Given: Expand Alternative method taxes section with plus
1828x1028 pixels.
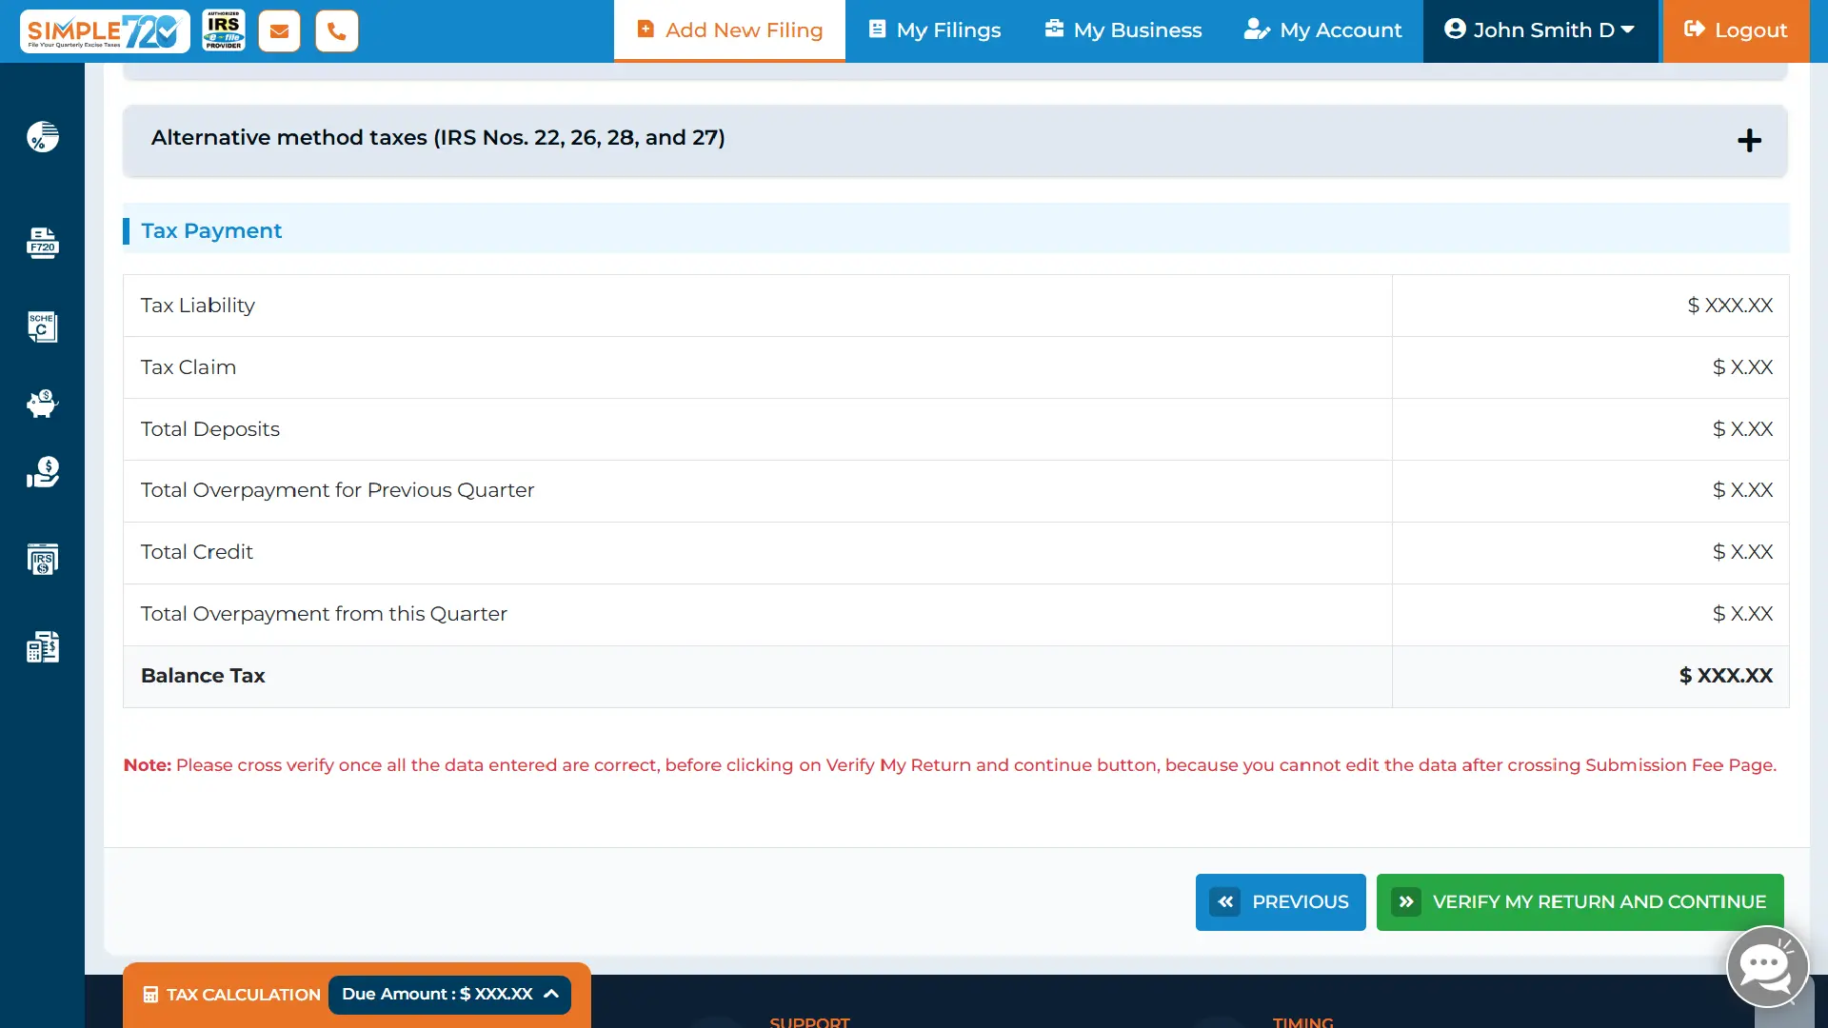Looking at the screenshot, I should tap(1749, 141).
